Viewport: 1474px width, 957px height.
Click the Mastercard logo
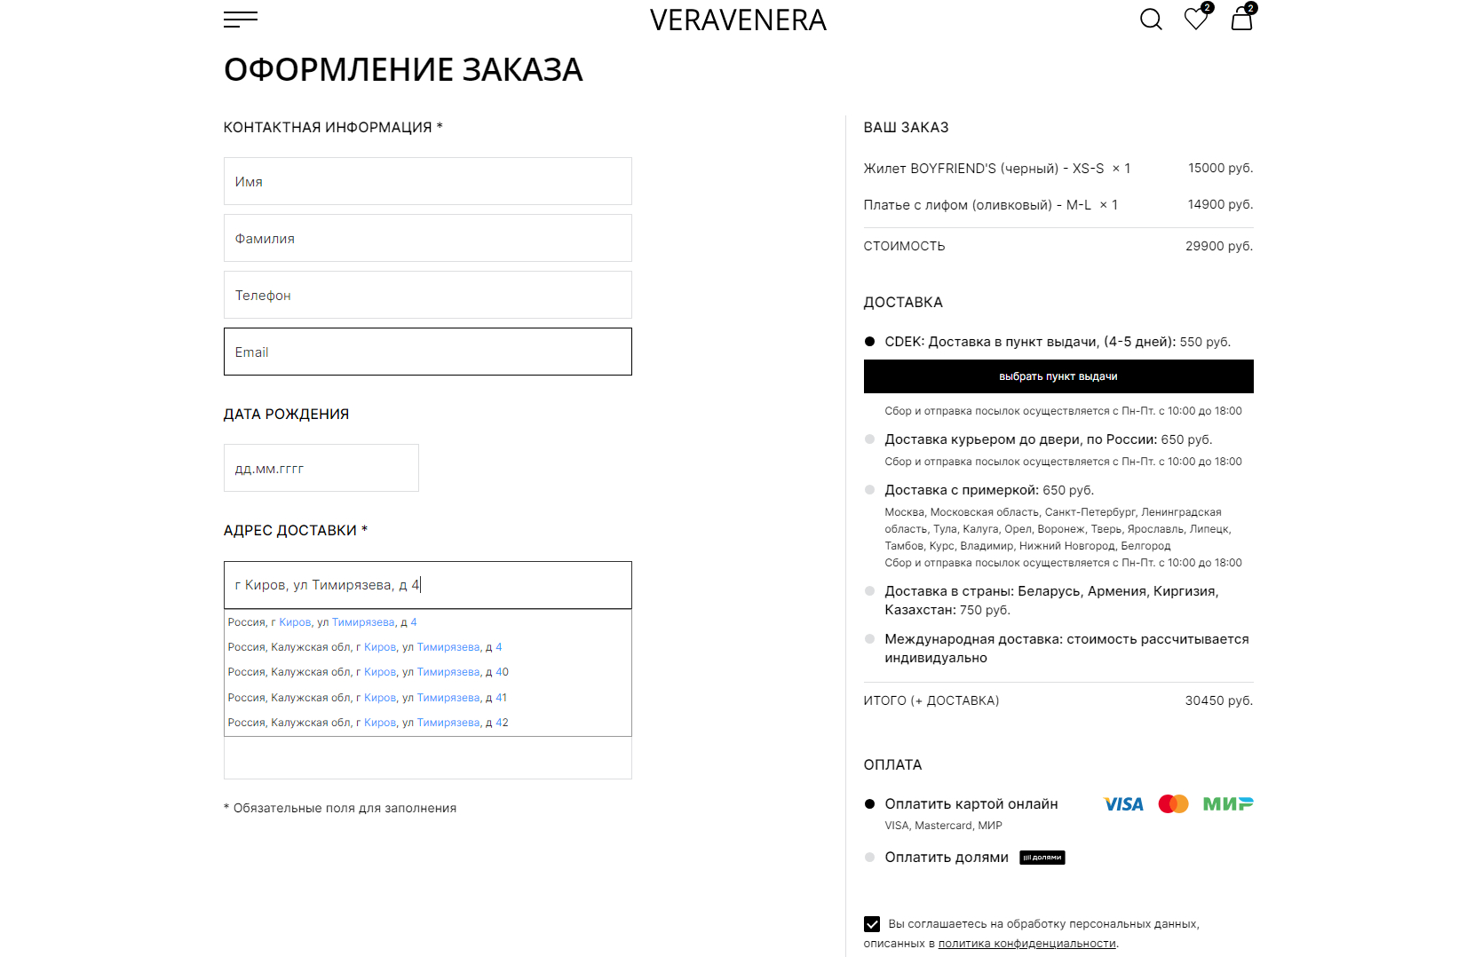tap(1173, 804)
